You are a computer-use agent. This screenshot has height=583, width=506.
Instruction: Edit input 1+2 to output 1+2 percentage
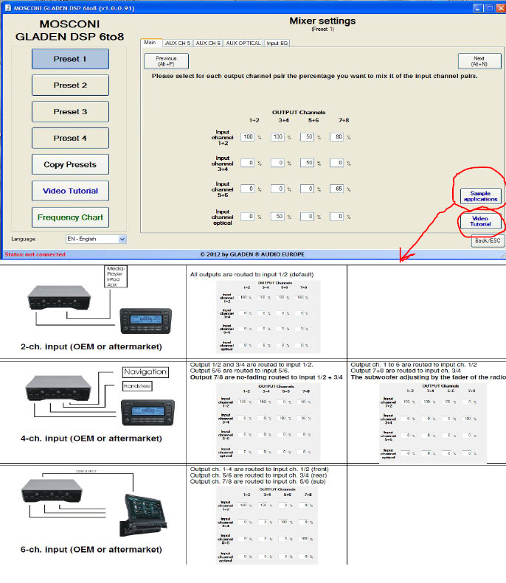pyautogui.click(x=247, y=137)
